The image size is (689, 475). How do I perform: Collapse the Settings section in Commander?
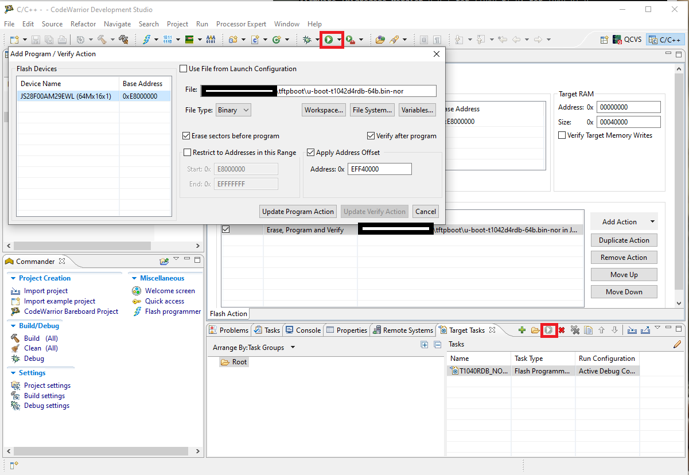click(x=13, y=373)
